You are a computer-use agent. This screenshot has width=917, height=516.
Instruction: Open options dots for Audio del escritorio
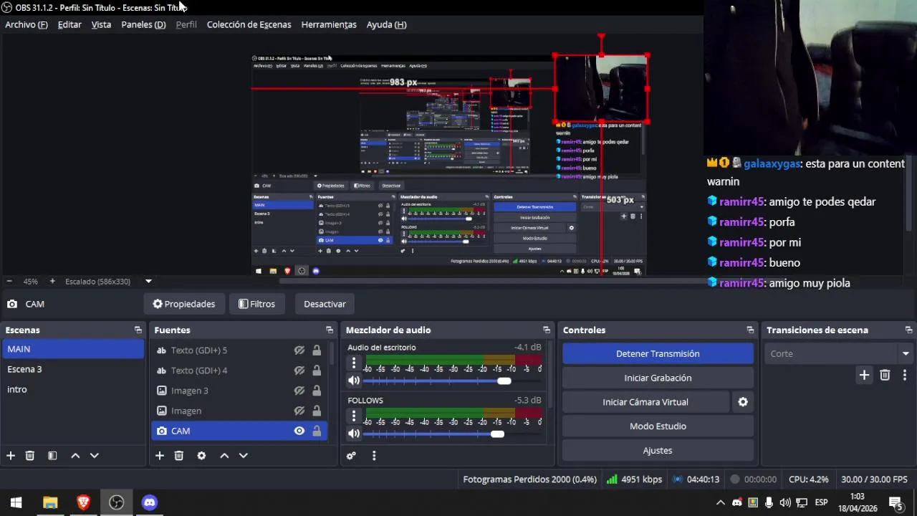354,363
